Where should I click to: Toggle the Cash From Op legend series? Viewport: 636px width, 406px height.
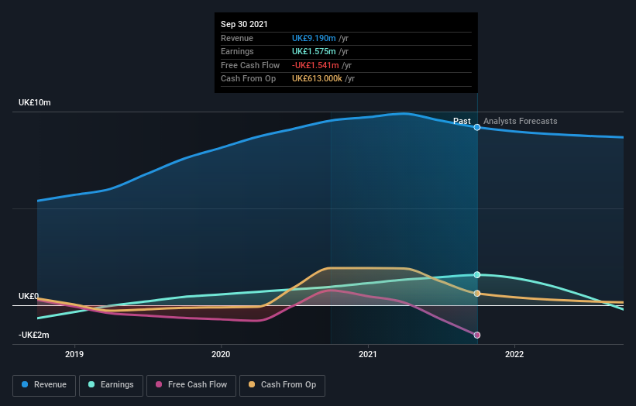[282, 385]
